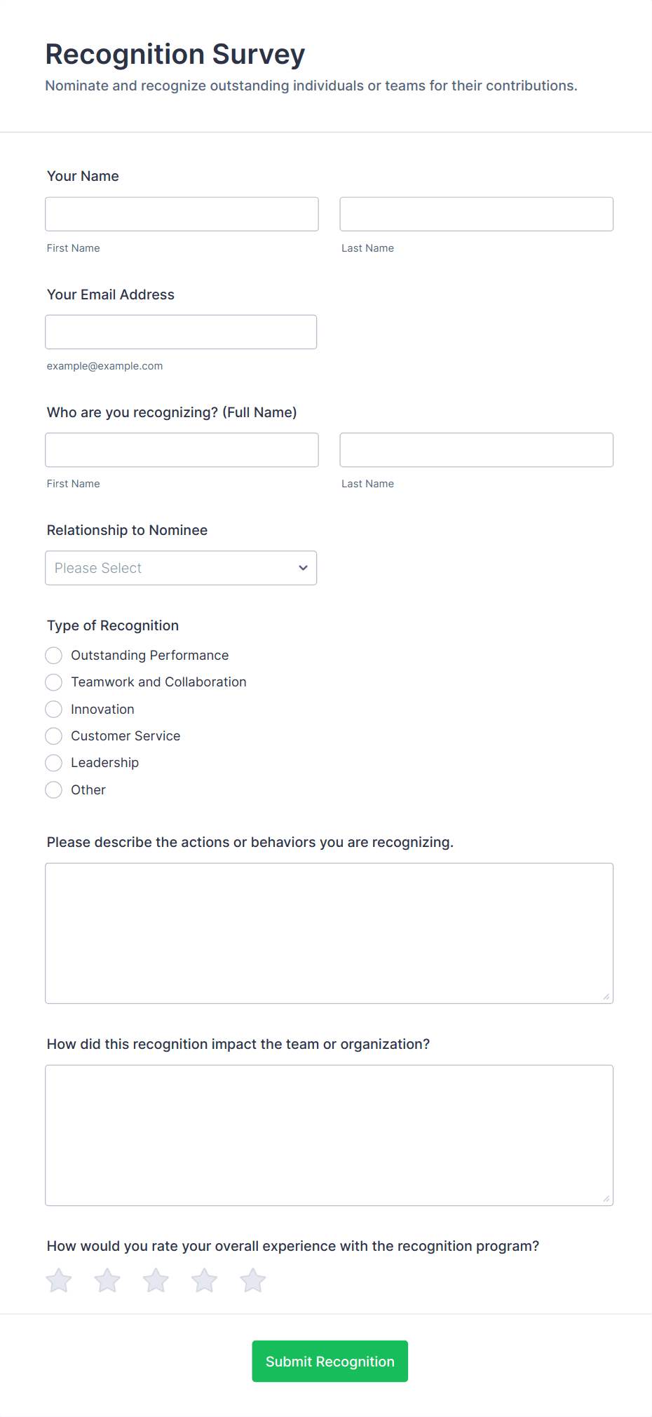
Task: Select Leadership recognition type
Action: pyautogui.click(x=53, y=762)
